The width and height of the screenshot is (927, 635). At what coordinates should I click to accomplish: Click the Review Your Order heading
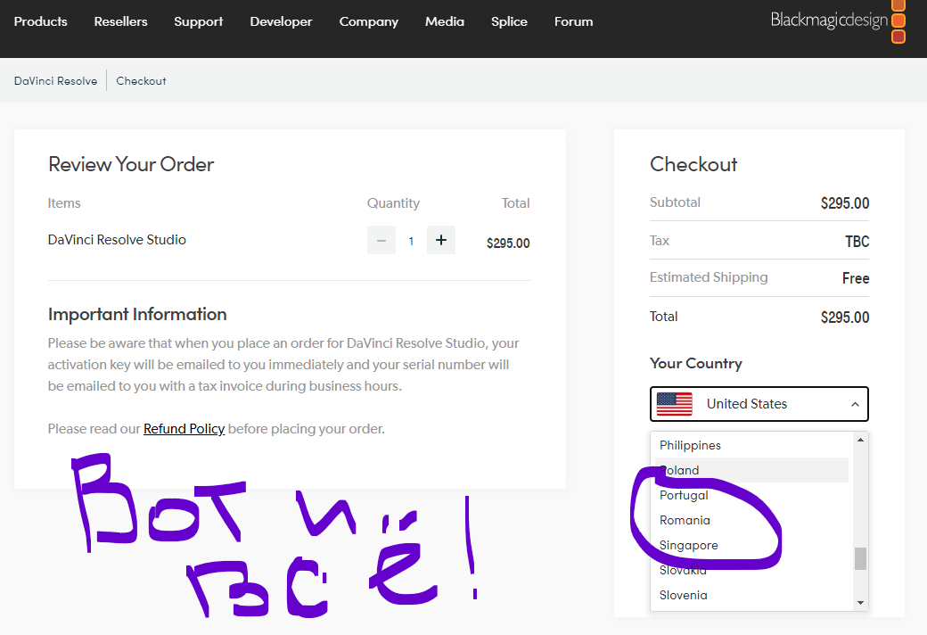click(131, 164)
